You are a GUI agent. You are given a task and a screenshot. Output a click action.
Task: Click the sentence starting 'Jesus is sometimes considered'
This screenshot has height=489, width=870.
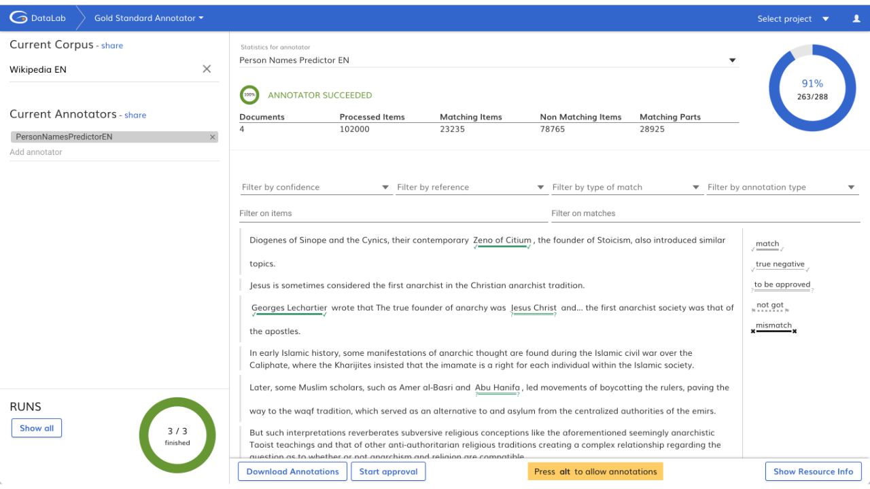[417, 285]
